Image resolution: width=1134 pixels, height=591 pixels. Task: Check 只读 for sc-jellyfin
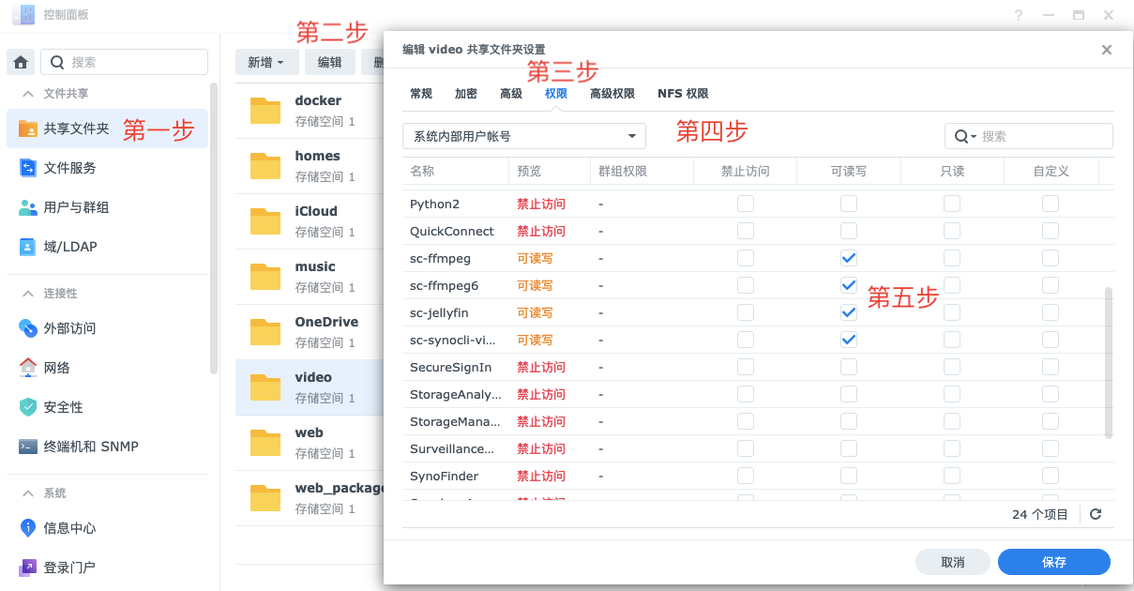(952, 312)
